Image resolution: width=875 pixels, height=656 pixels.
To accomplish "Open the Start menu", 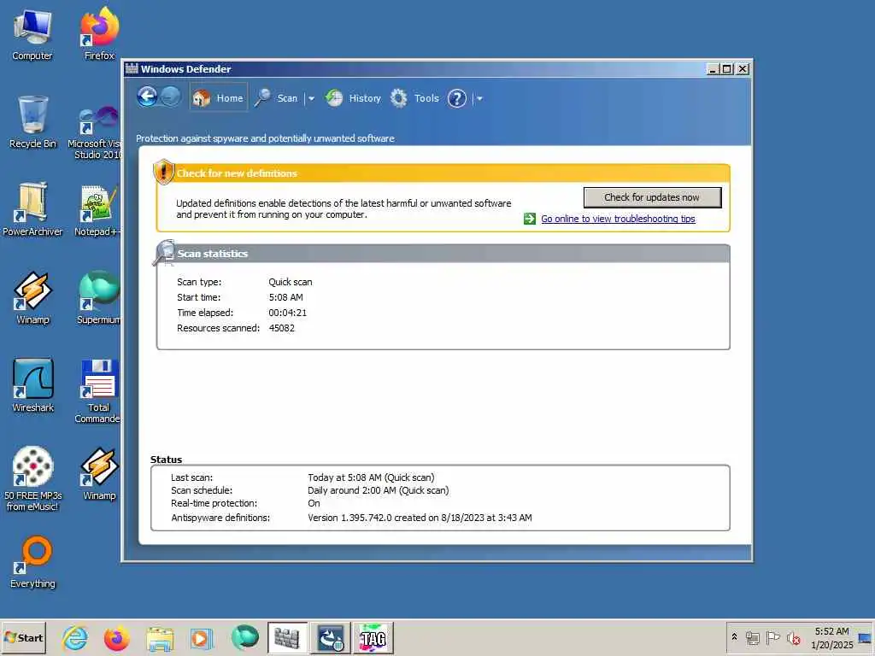I will tap(23, 637).
